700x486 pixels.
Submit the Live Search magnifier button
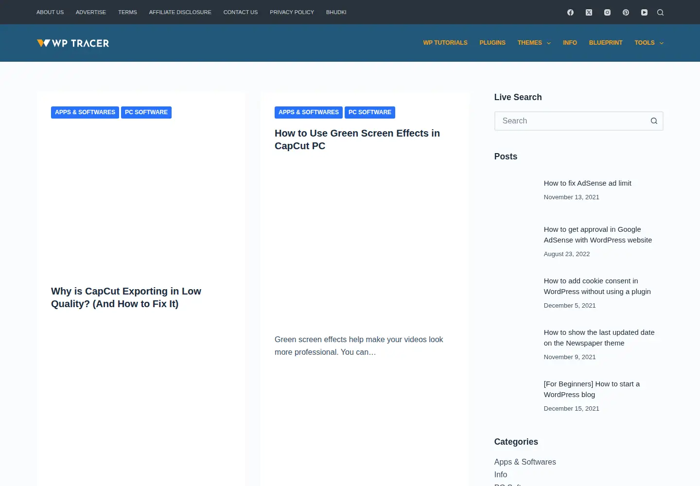pyautogui.click(x=654, y=121)
